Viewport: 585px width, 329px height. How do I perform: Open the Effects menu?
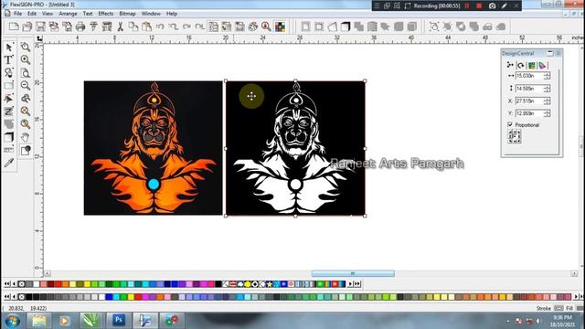click(106, 14)
